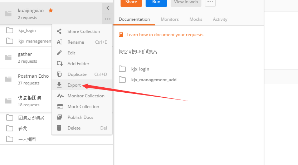Toggle the star on kuaijingxiao collection
This screenshot has height=165, width=298.
[51, 11]
